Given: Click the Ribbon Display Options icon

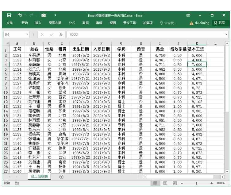Looking at the screenshot, I should point(188,15).
